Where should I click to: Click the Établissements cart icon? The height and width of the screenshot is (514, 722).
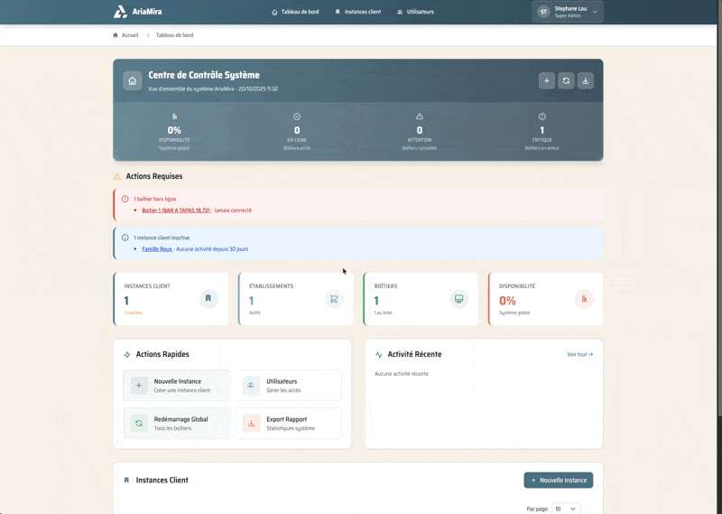point(334,299)
